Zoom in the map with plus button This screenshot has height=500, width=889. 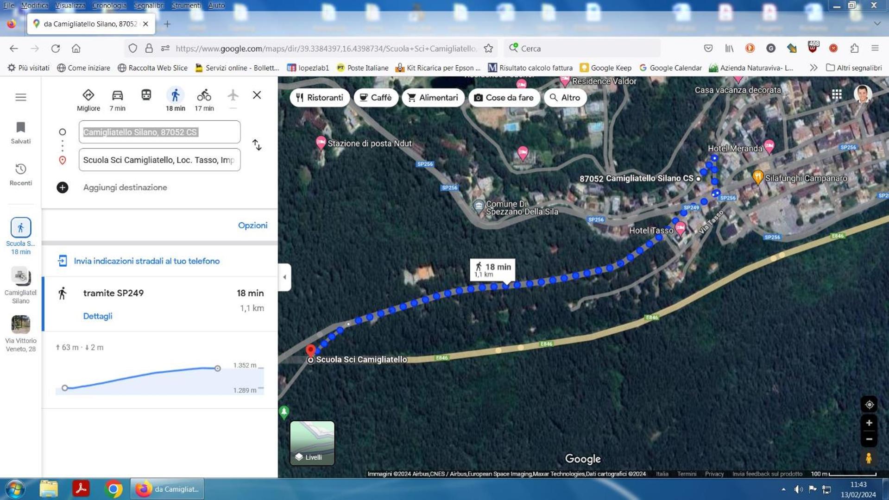[x=869, y=423]
